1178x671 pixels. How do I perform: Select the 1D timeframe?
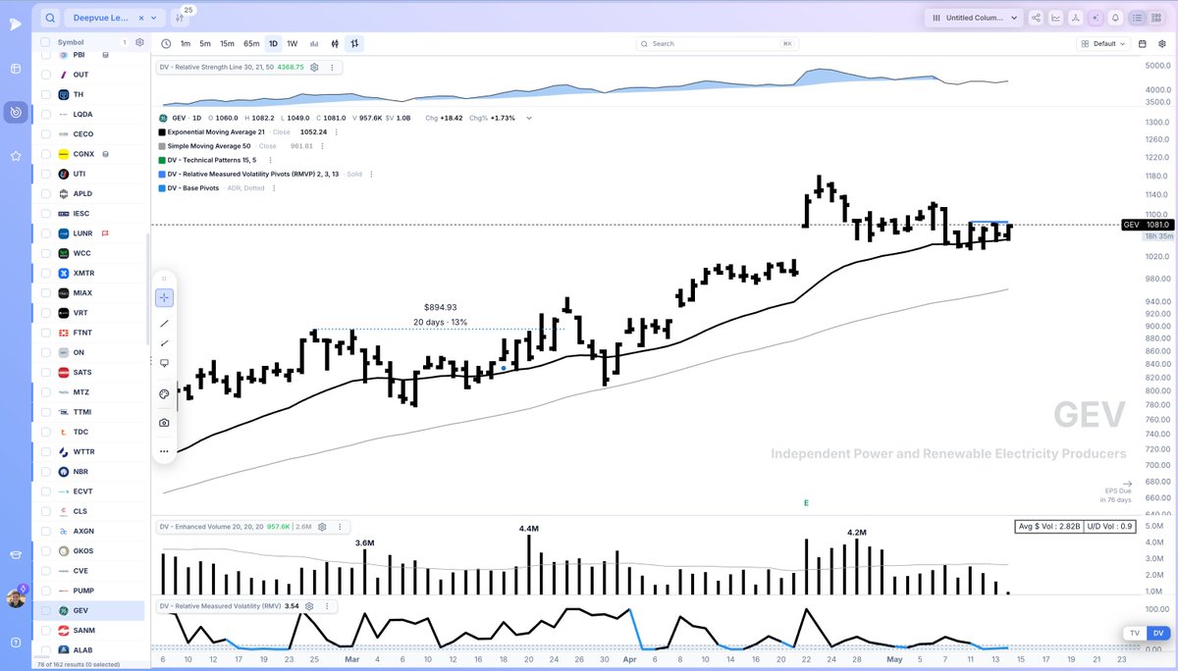(x=273, y=43)
